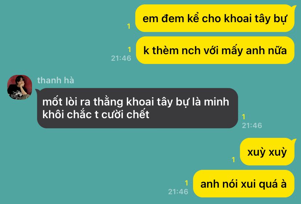Select the "xuỳ xuỳ" message bubble
Image resolution: width=301 pixels, height=204 pixels.
267,152
